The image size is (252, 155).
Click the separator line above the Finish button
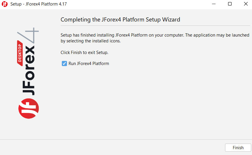click(126, 140)
